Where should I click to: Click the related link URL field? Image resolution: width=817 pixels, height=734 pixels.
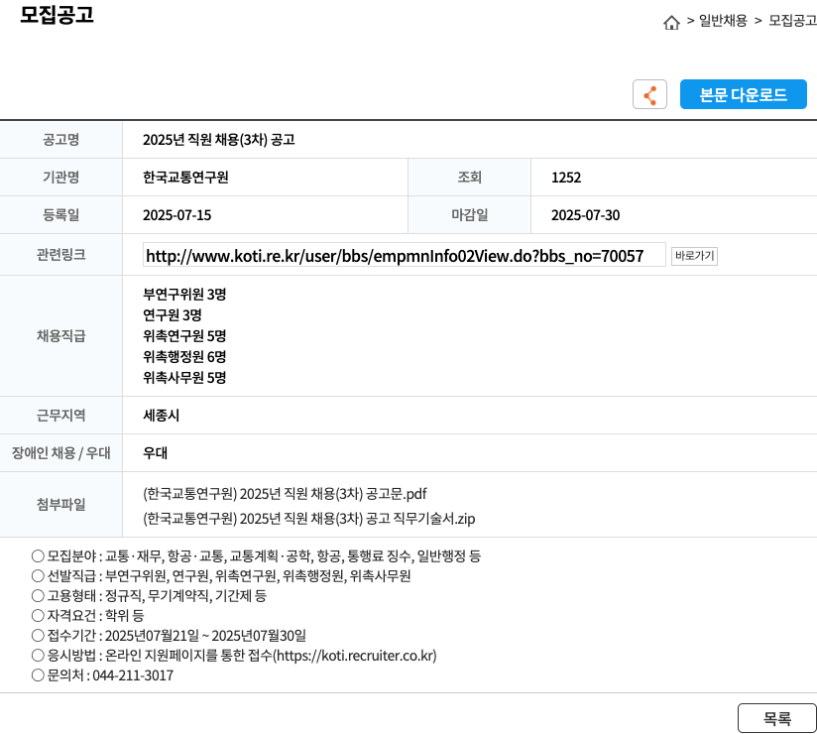point(404,255)
